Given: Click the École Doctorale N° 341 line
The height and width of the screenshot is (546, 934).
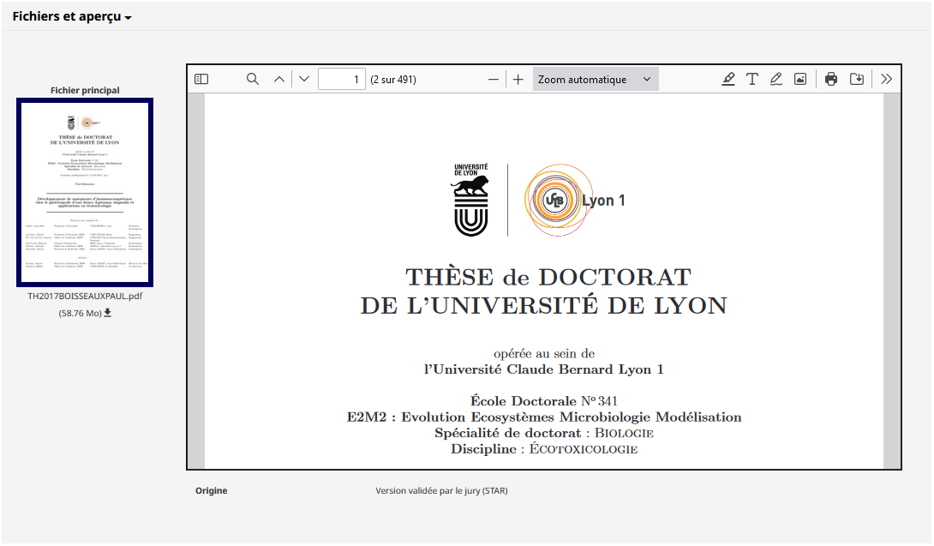Looking at the screenshot, I should coord(543,400).
